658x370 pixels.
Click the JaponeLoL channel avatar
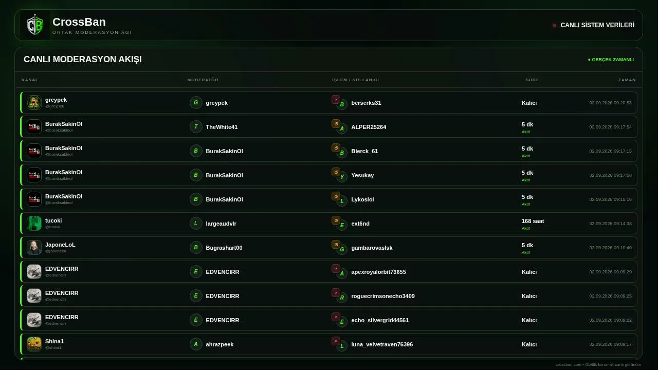point(34,247)
